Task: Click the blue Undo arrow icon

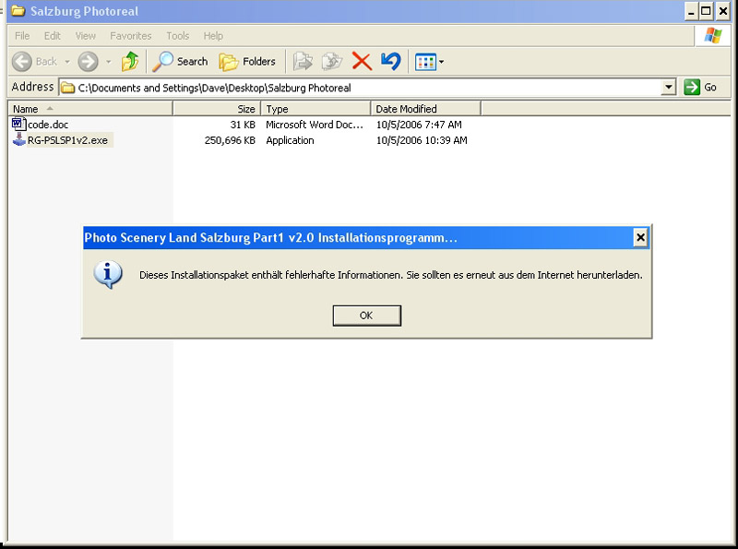Action: click(390, 62)
